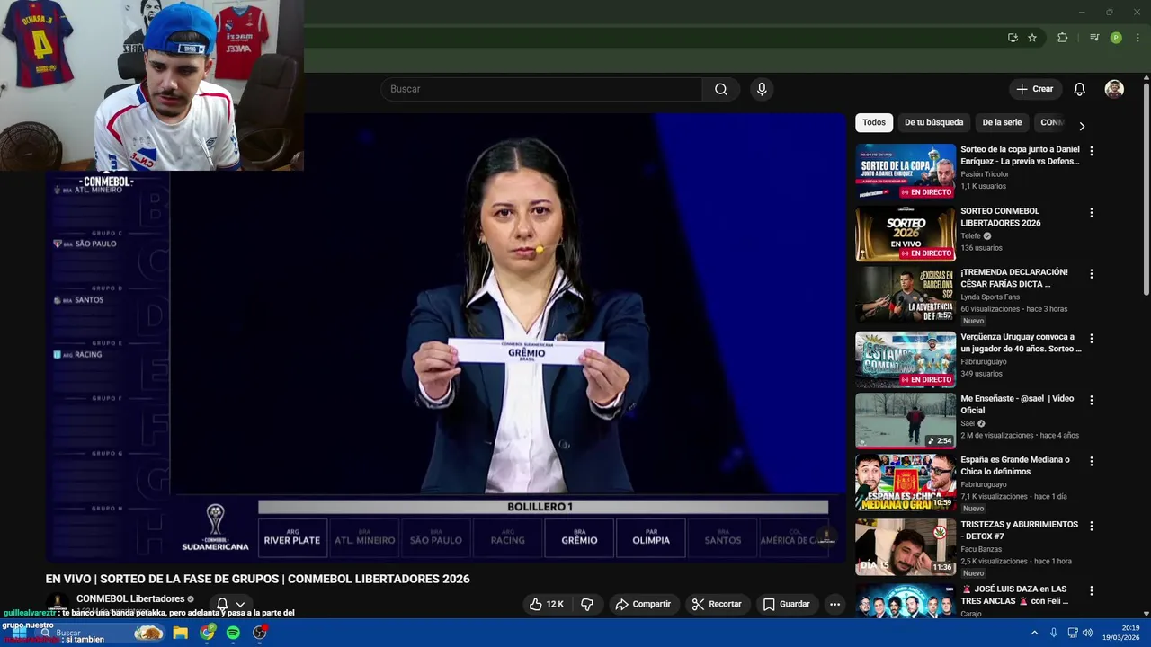This screenshot has width=1151, height=647.
Task: Open 'Vergüenza Uruguay' live thumbnail
Action: tap(906, 359)
